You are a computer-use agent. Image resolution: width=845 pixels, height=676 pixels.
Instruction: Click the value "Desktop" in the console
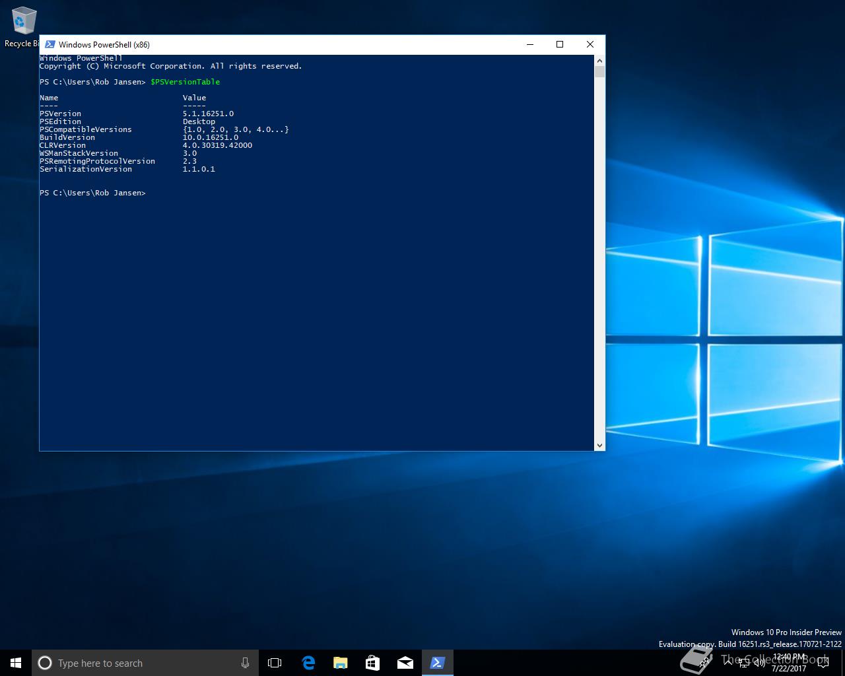coord(199,121)
